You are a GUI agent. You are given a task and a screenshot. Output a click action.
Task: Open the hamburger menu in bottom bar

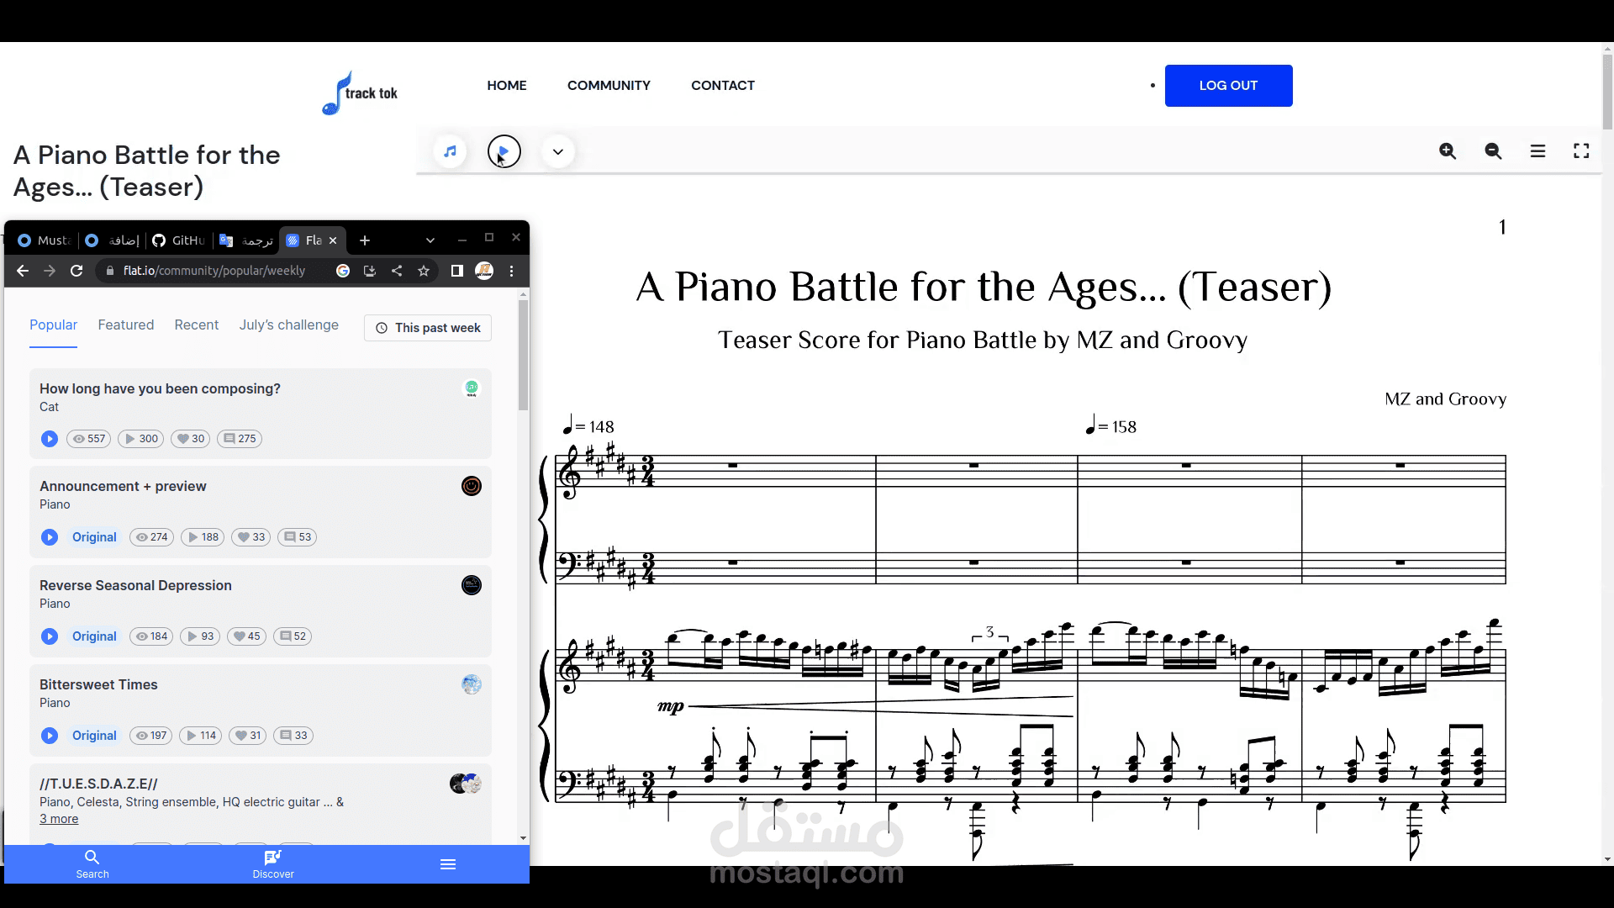pos(448,864)
